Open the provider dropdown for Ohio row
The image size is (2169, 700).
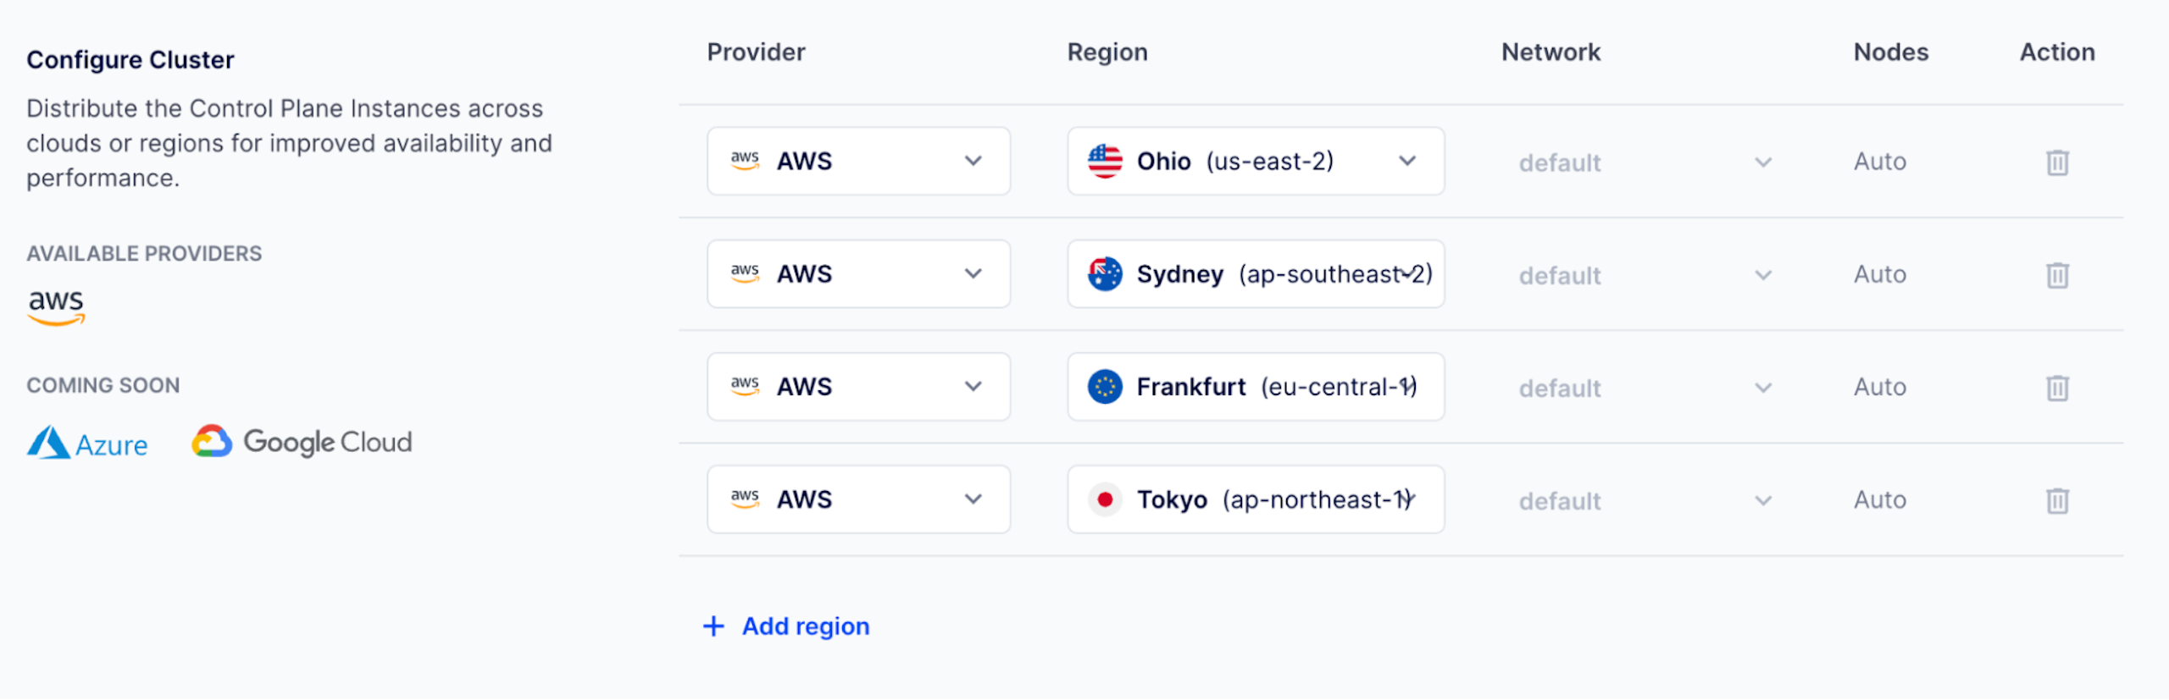point(858,161)
